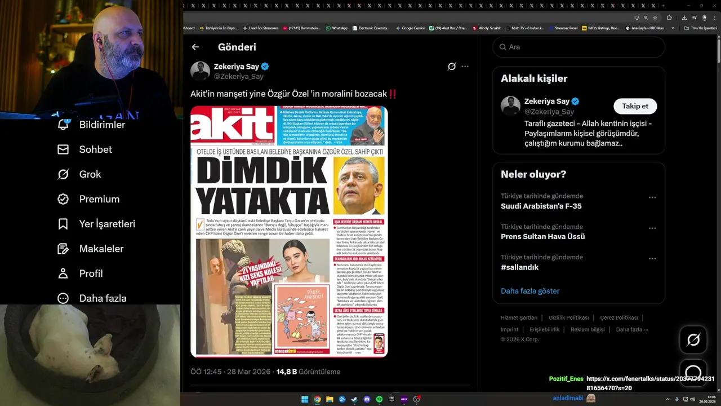
Task: Open Google Gemini bookmark
Action: tap(411, 28)
